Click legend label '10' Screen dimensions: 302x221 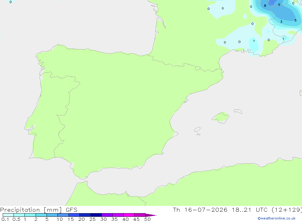point(60,219)
